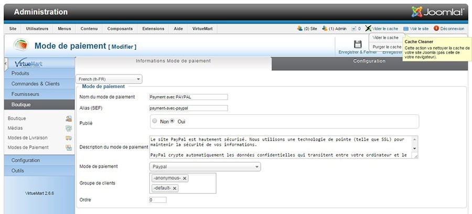The width and height of the screenshot is (472, 214).
Task: Click the floppy disk Enregistrer & Fermer icon
Action: click(x=358, y=44)
